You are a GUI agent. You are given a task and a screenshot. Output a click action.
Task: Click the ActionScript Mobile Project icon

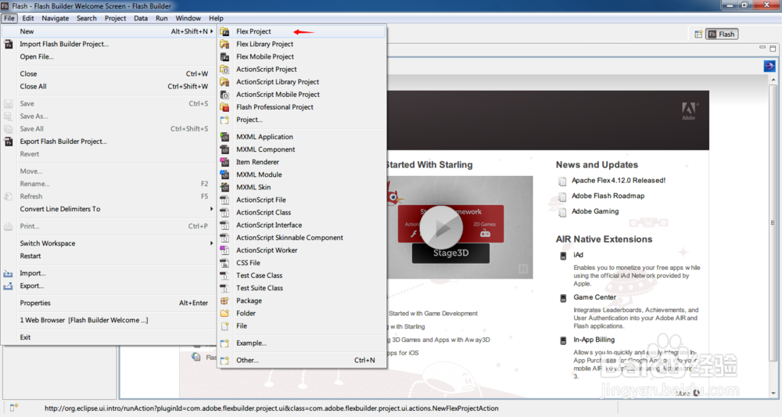(225, 94)
